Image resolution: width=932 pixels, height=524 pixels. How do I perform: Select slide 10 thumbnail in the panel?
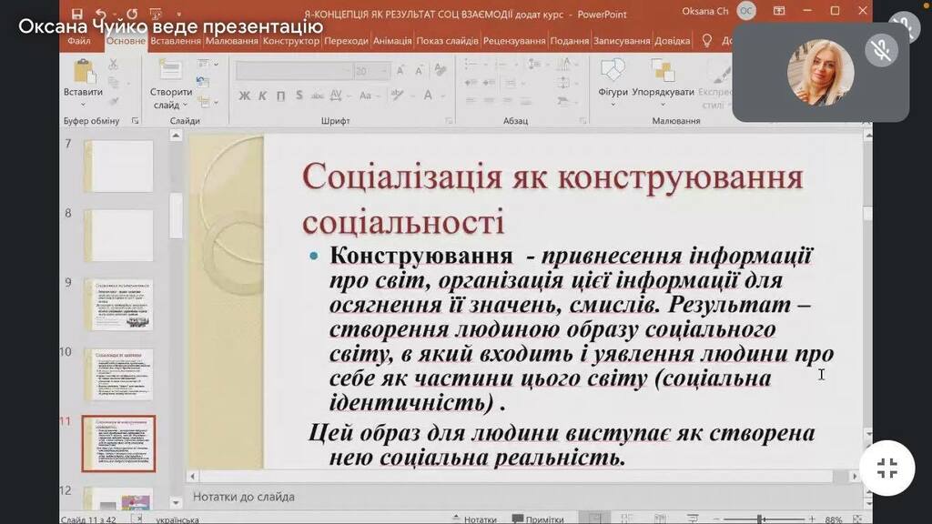(119, 374)
